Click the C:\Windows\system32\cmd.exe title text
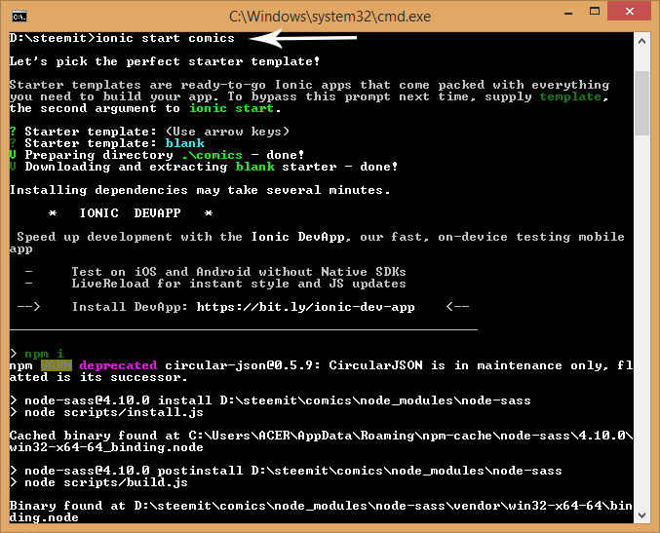 point(330,17)
